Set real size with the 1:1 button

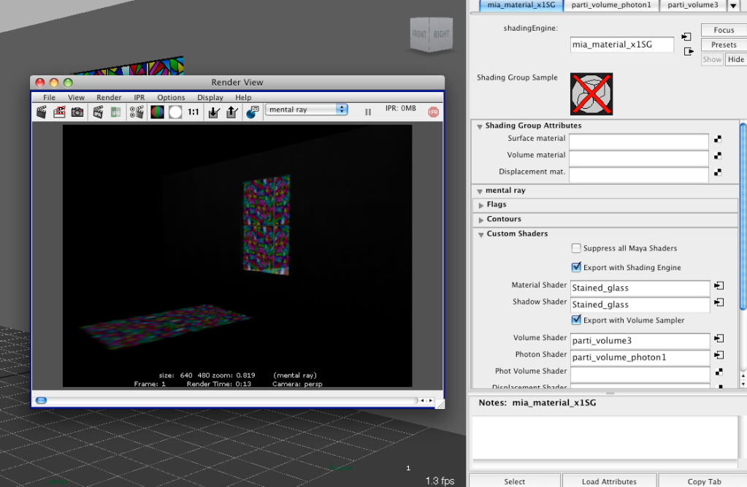194,112
